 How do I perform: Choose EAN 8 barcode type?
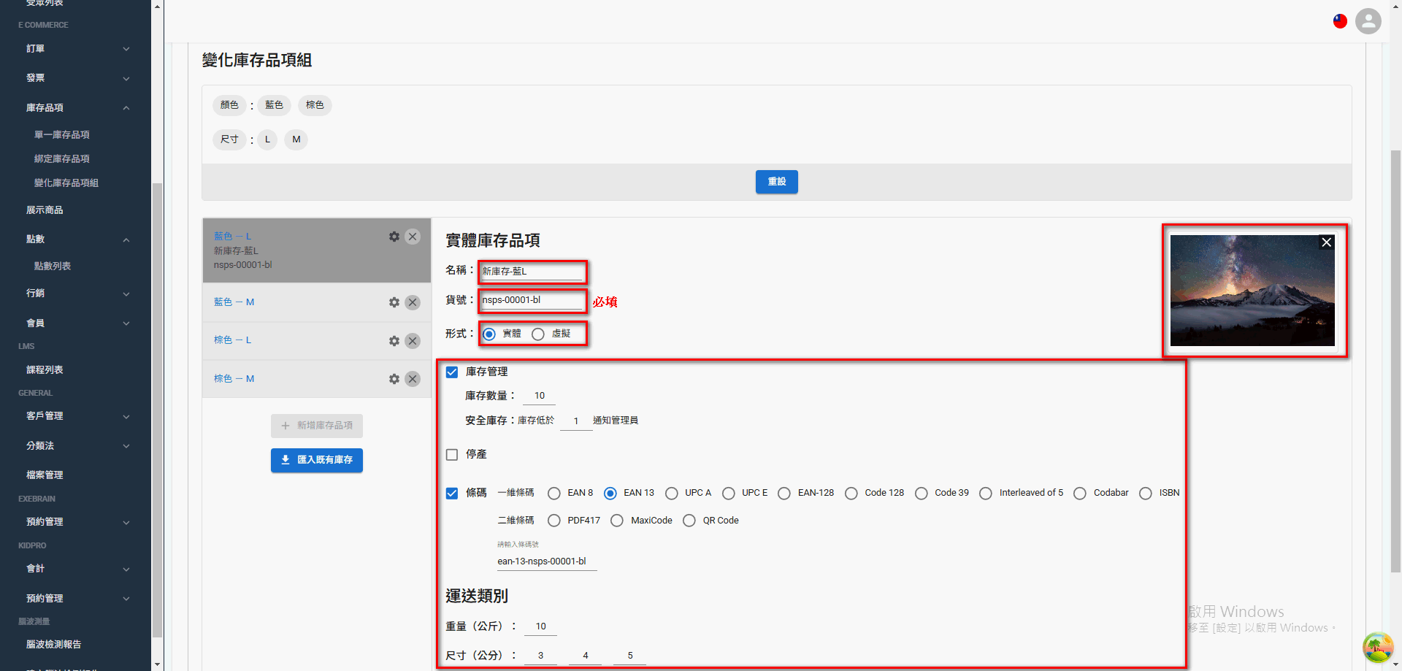pyautogui.click(x=554, y=494)
